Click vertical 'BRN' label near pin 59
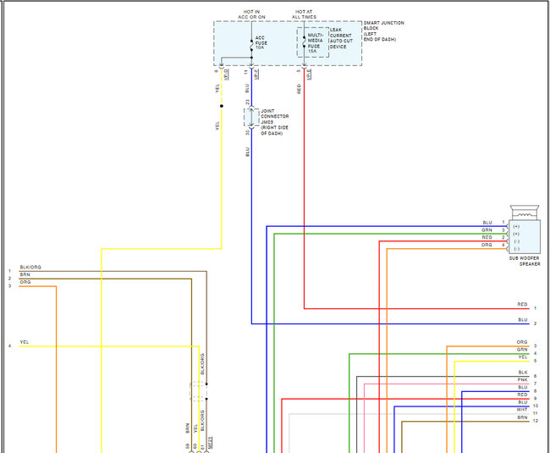The image size is (550, 453). coord(187,428)
